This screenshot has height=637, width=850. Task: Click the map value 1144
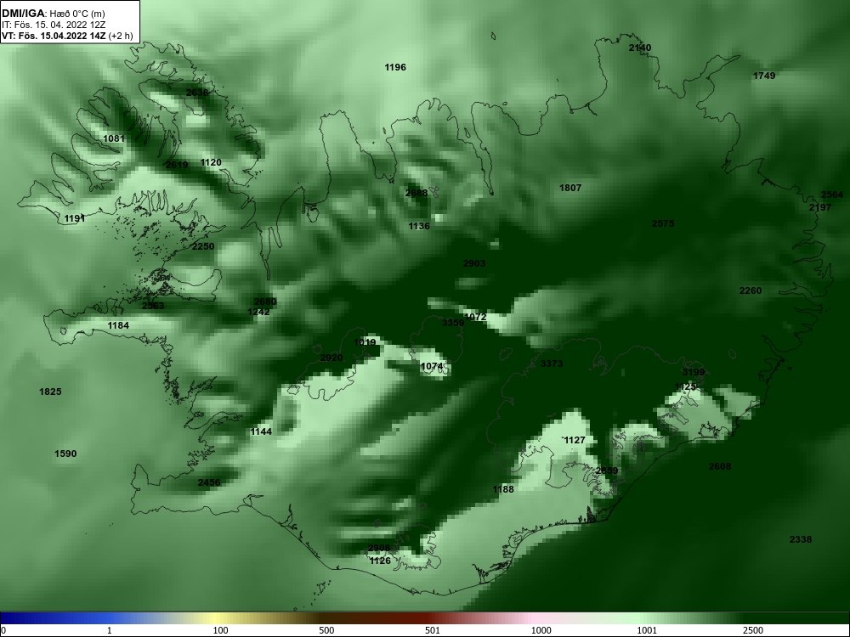tap(261, 431)
